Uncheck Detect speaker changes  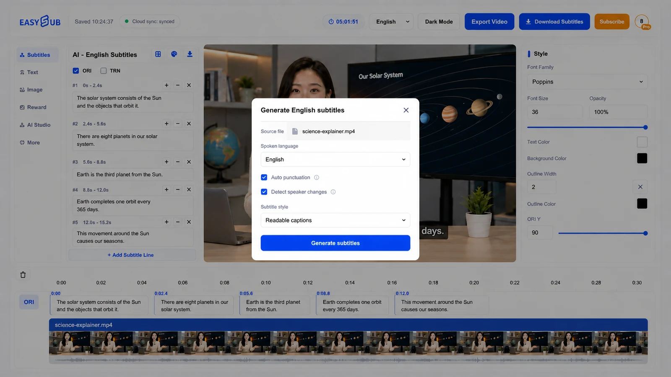click(x=264, y=192)
